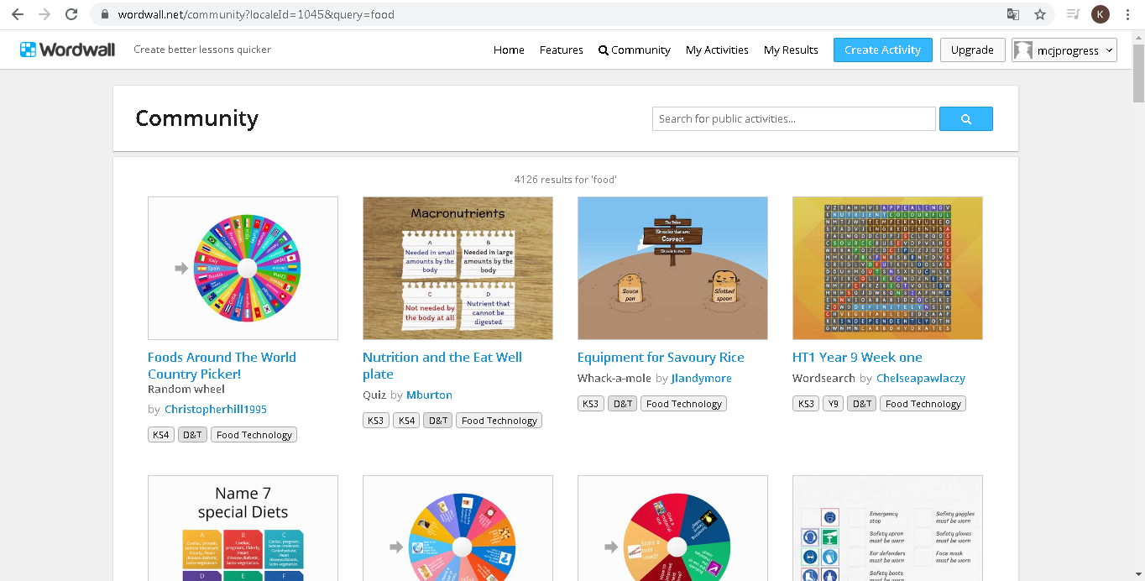Open the safety signs matching activity thumbnail

pos(887,528)
